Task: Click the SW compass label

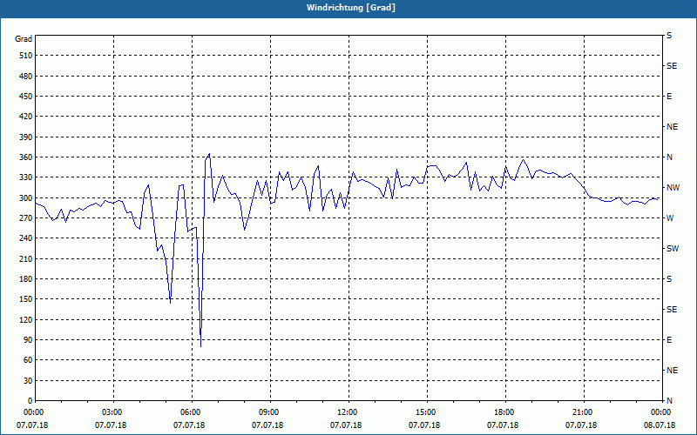Action: 673,249
